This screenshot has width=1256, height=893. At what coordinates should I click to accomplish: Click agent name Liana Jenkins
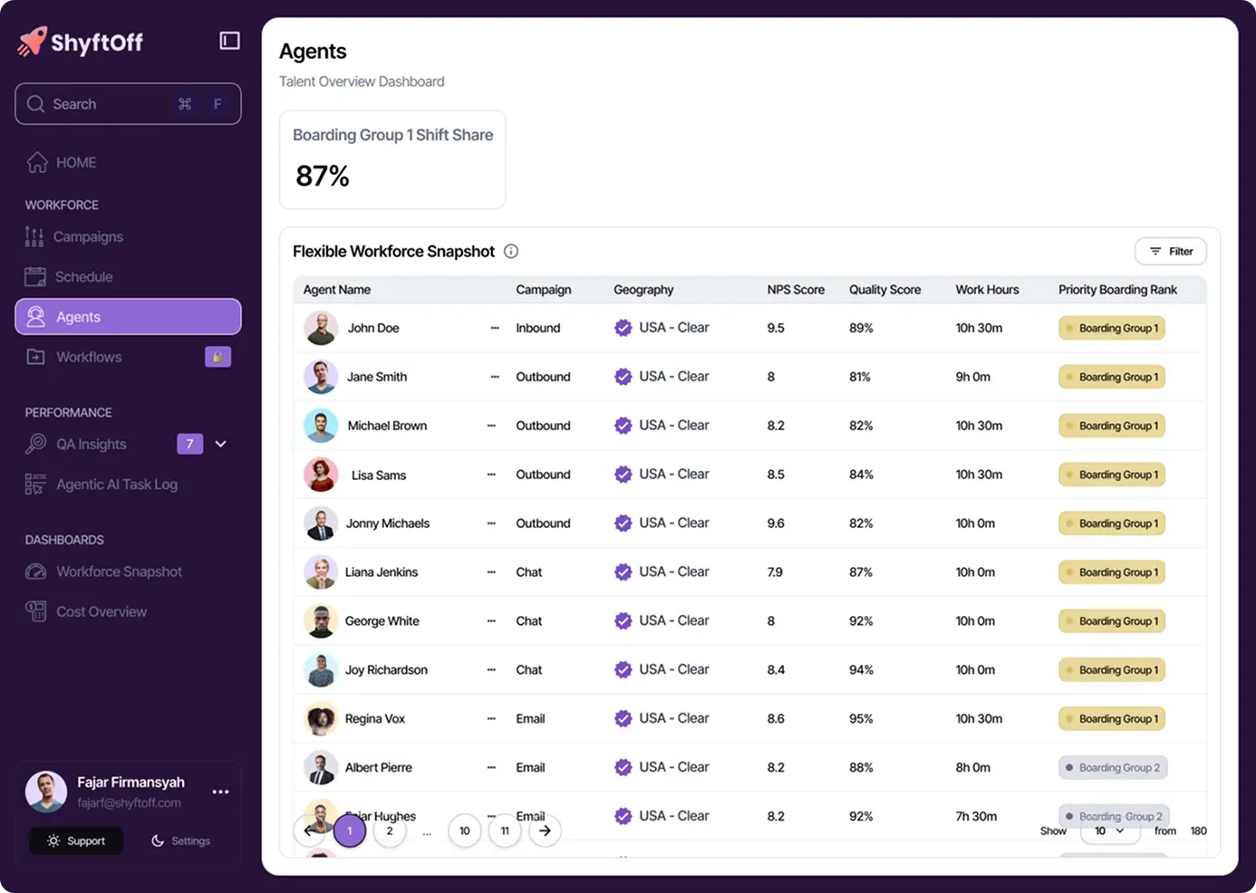coord(382,572)
